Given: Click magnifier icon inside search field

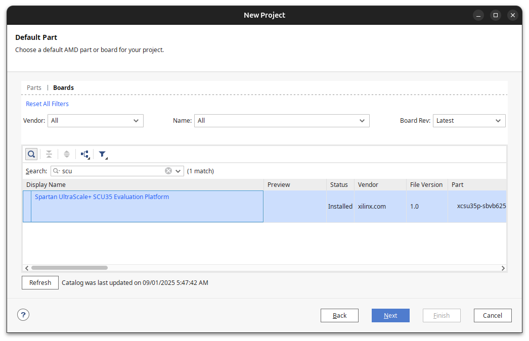Looking at the screenshot, I should (x=56, y=171).
